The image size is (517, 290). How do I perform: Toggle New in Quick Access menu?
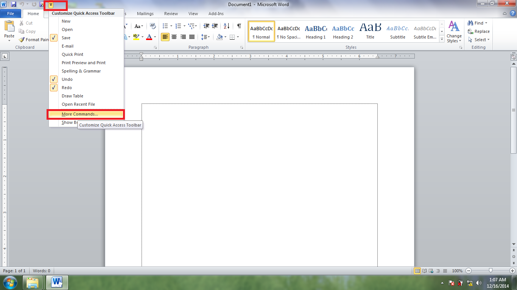[86, 21]
